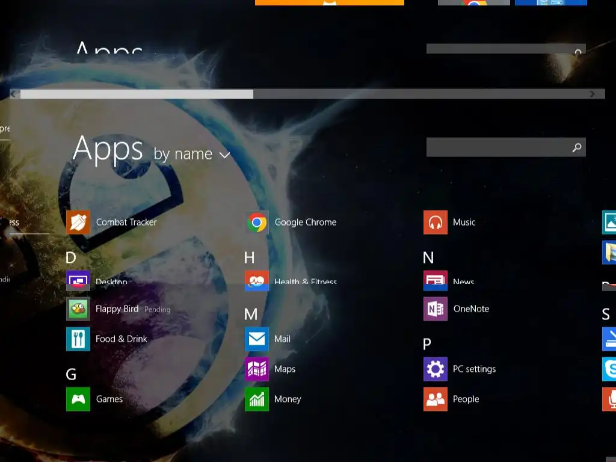Click the horizontal scrollbar thumb

pos(137,94)
